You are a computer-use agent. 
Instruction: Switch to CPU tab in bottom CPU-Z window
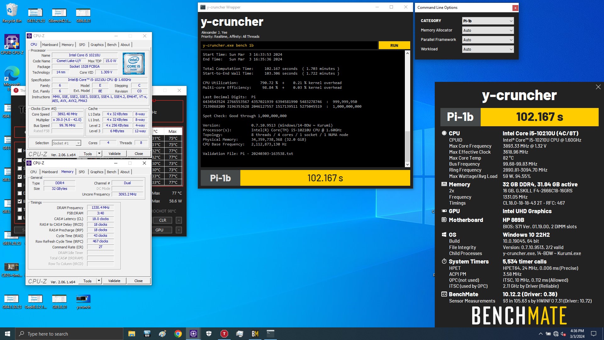(33, 172)
